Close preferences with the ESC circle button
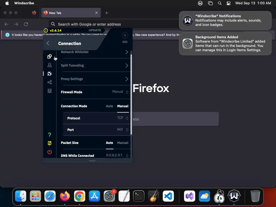Image resolution: width=276 pixels, height=207 pixels. pos(125,35)
